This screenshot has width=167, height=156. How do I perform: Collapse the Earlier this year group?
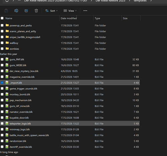9,54
